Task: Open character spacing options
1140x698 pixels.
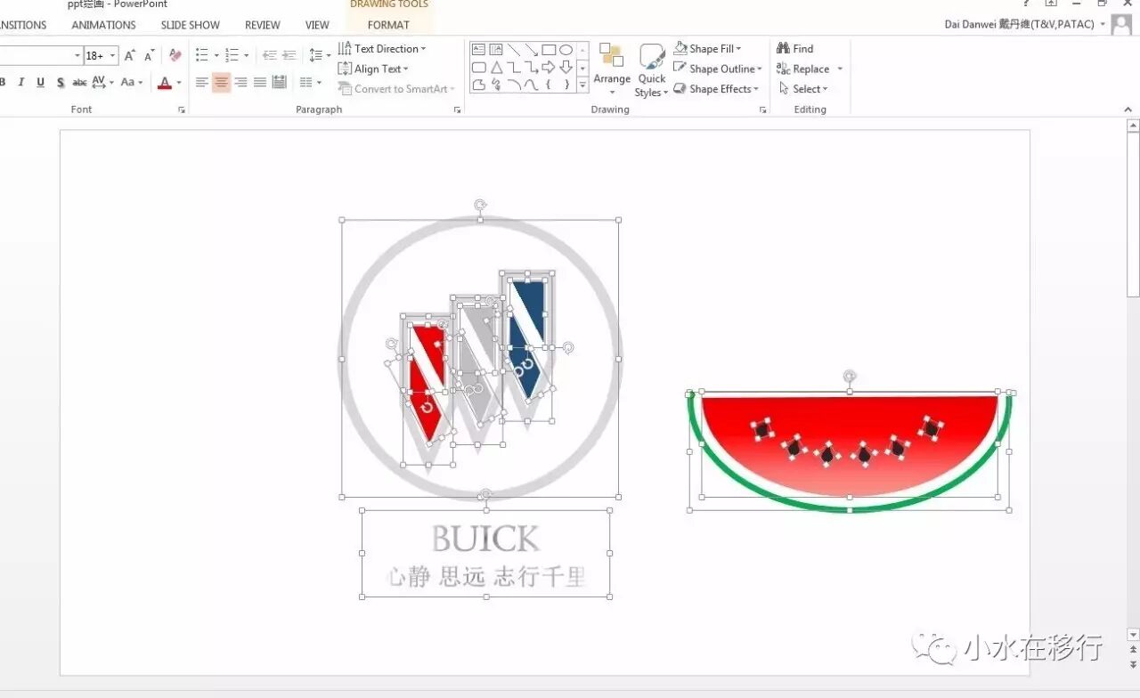Action: [x=102, y=83]
